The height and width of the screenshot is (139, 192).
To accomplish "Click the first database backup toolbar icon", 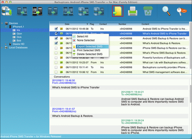I will tap(6, 11).
